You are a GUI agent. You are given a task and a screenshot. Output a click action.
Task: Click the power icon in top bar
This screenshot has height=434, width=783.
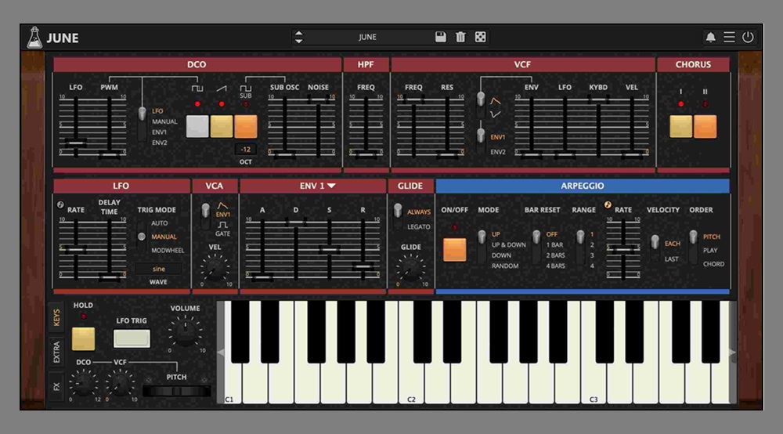point(748,37)
